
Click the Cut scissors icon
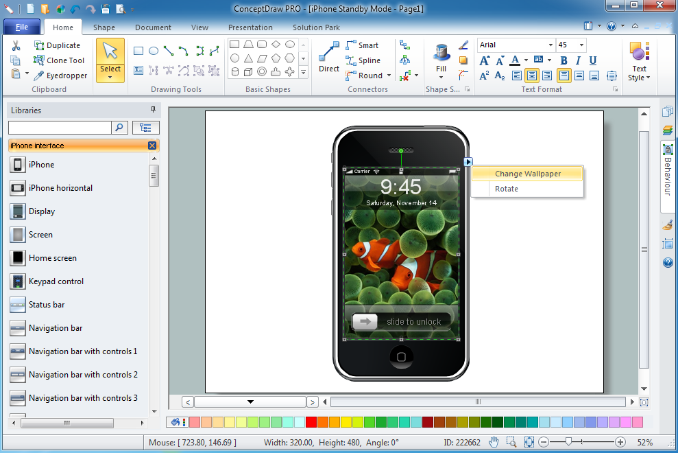16,45
